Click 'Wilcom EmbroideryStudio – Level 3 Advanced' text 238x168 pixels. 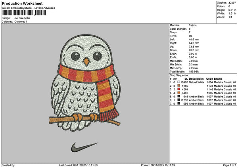[29, 8]
